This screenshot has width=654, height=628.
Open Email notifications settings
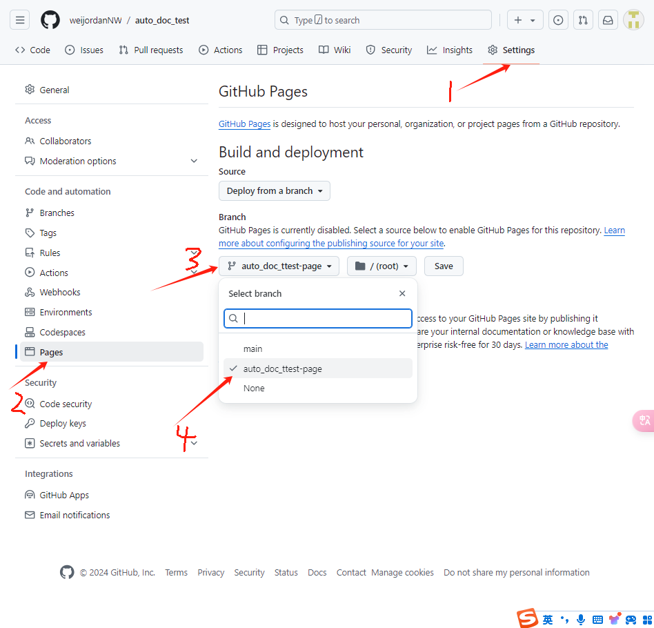(111, 515)
